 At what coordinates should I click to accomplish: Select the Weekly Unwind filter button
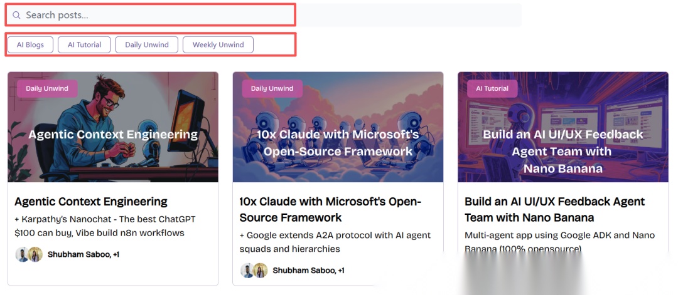(x=218, y=44)
